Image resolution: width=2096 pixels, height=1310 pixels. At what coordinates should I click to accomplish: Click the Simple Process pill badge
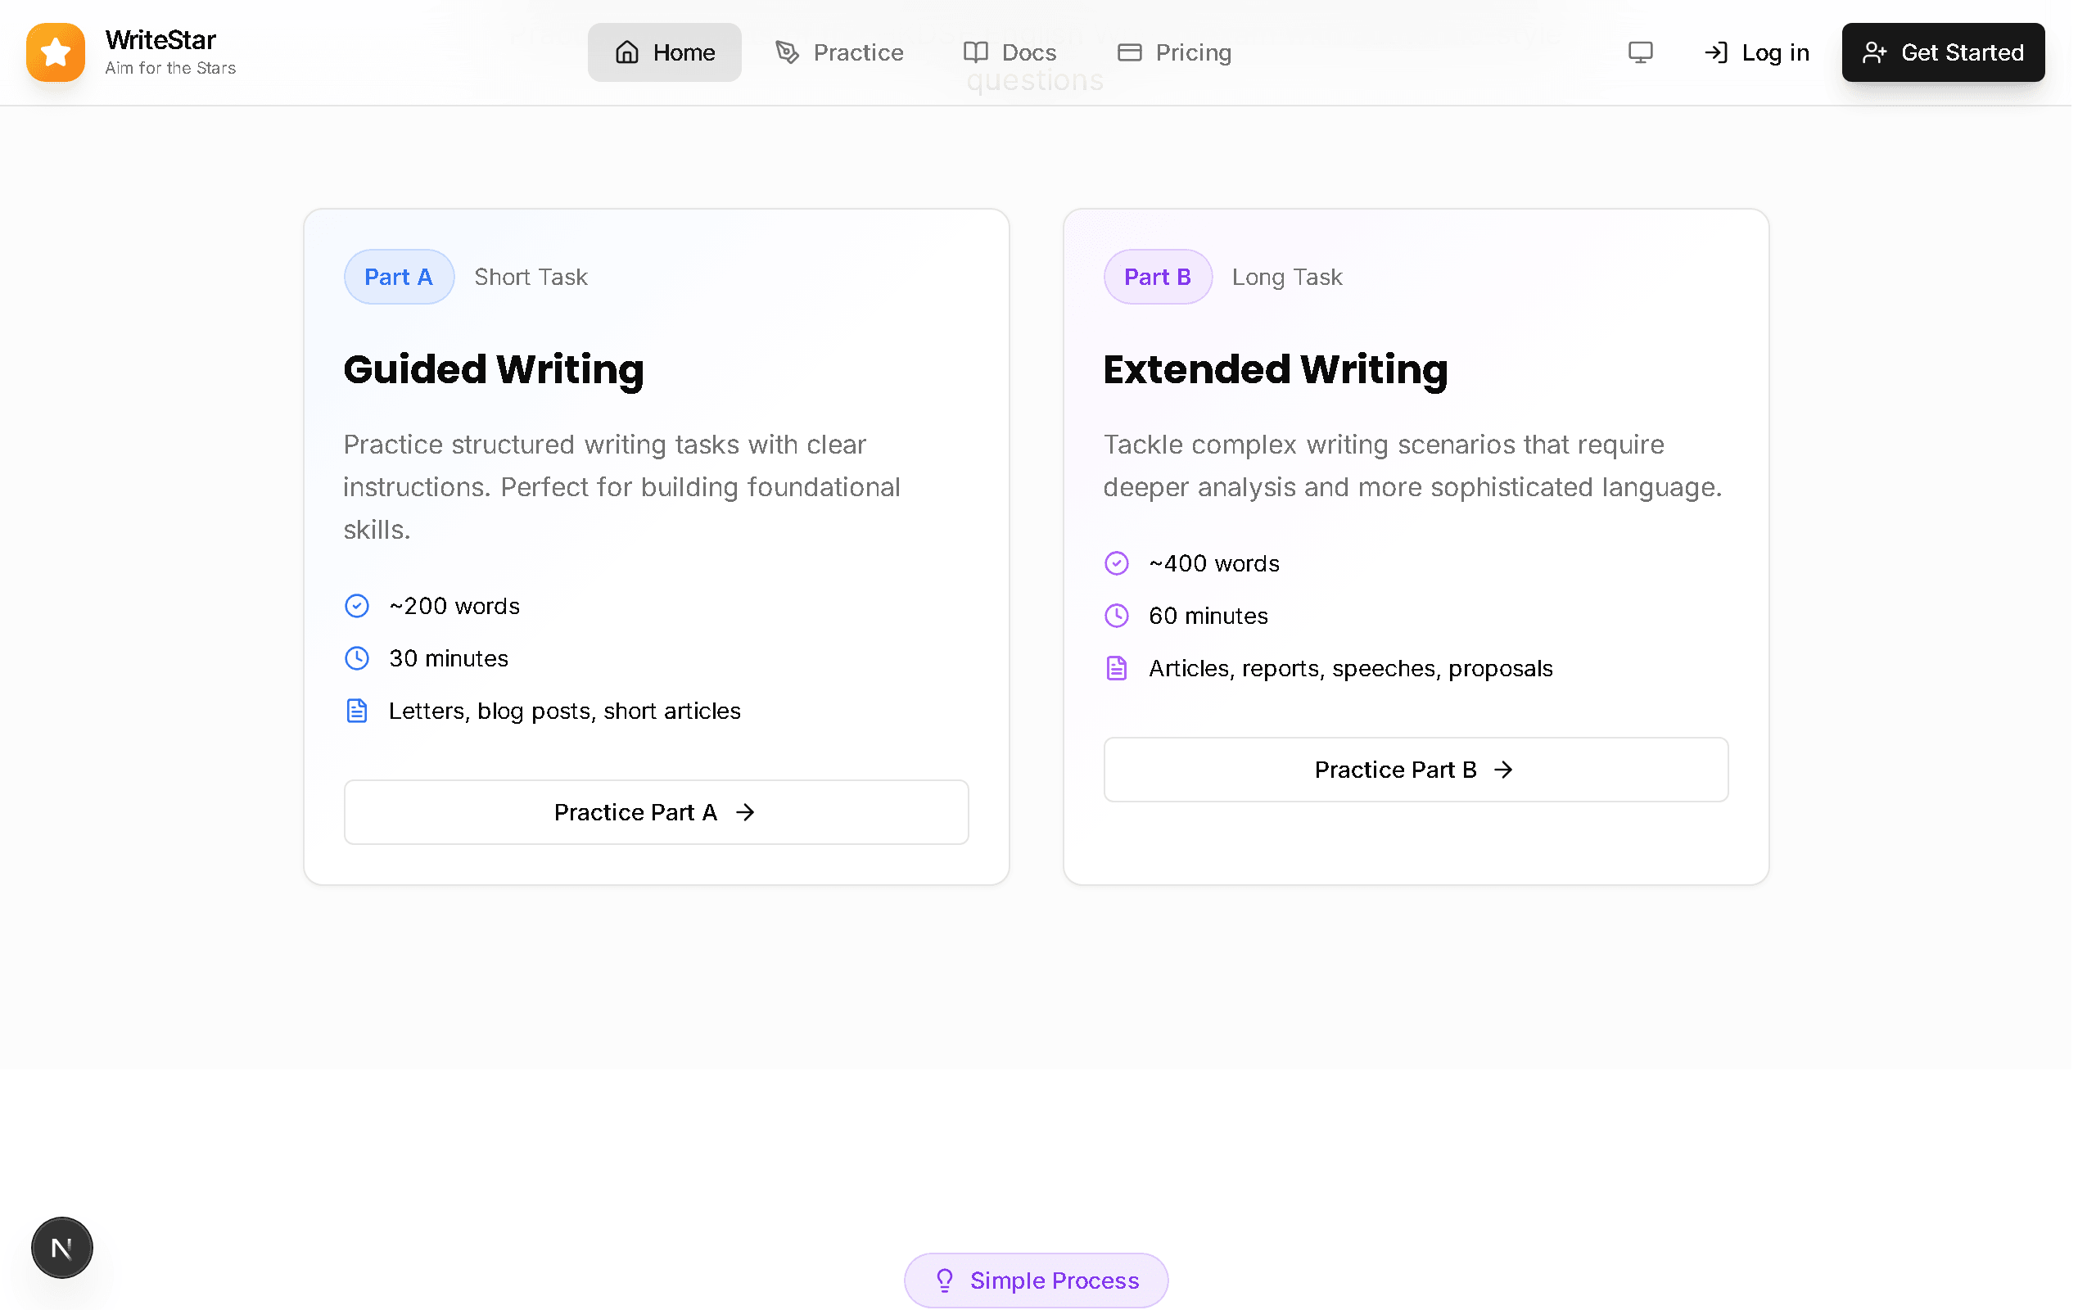(1036, 1280)
